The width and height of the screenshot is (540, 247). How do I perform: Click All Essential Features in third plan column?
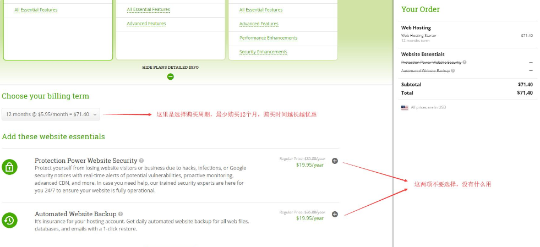click(261, 10)
